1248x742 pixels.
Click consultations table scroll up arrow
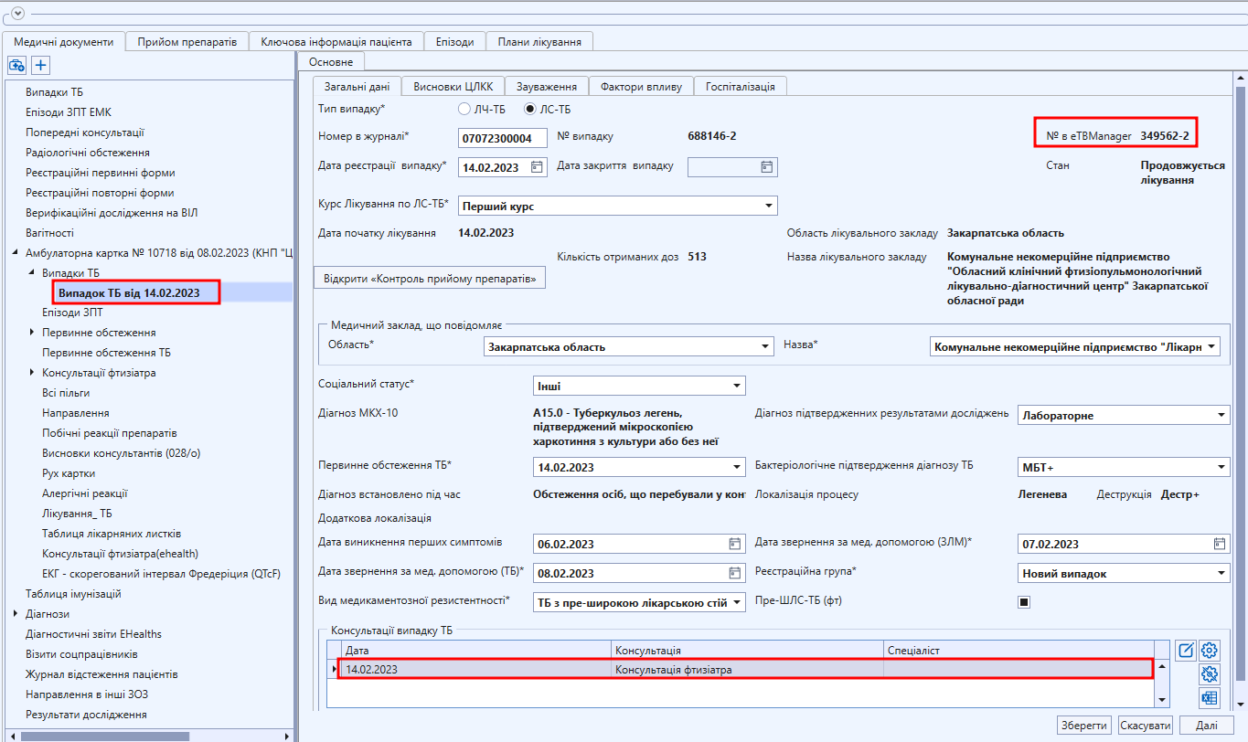[1162, 666]
